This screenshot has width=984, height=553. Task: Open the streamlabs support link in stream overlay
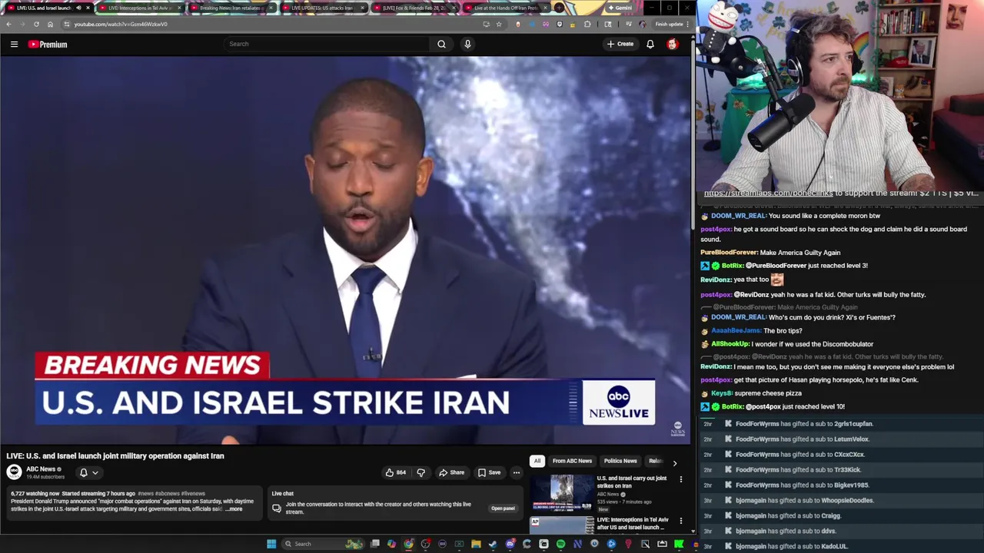click(768, 194)
